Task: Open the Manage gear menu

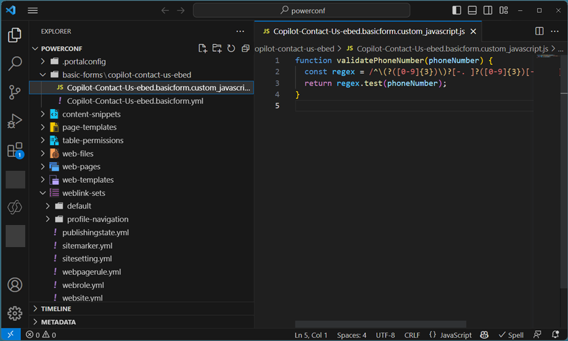Action: point(15,313)
